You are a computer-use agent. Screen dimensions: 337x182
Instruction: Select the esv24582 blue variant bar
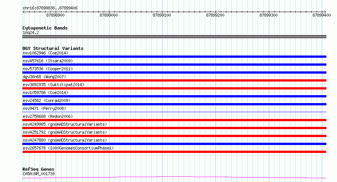point(174,104)
